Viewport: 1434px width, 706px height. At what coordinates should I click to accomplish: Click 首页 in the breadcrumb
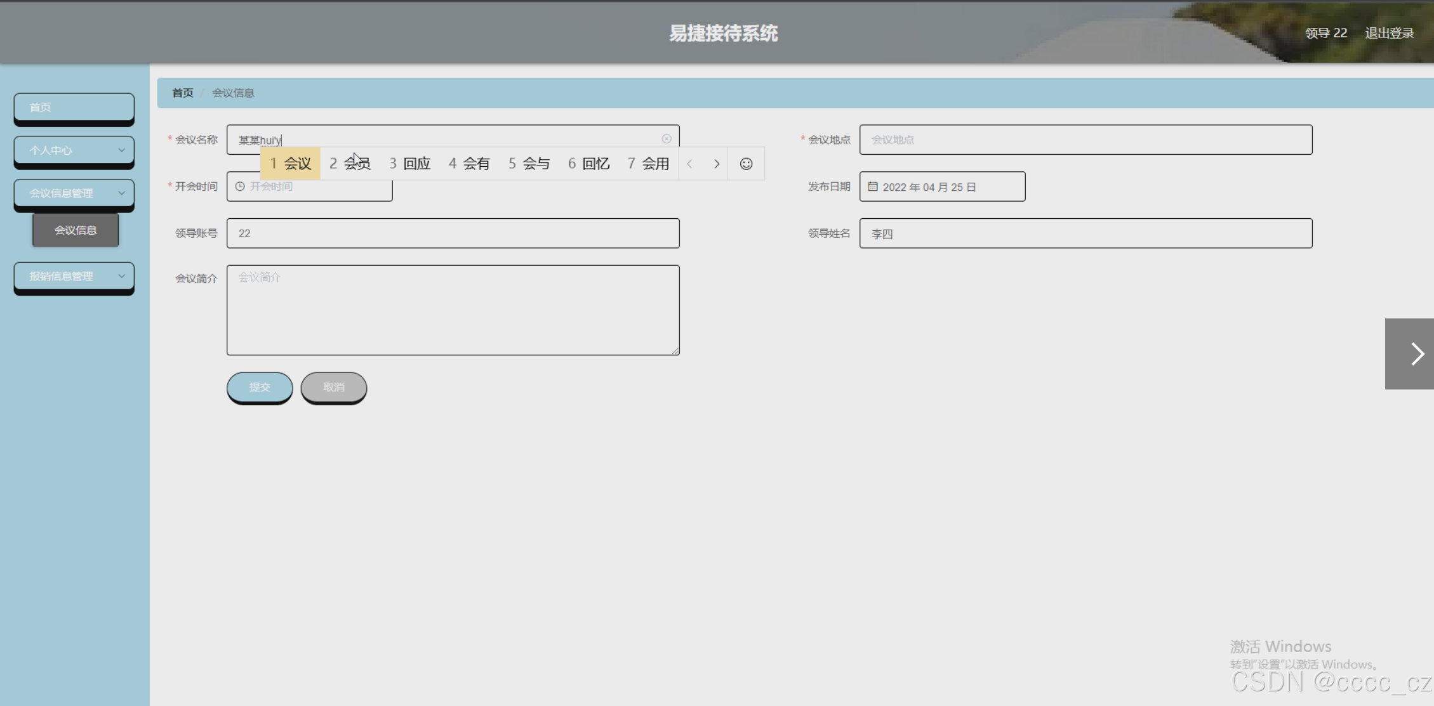click(x=182, y=93)
